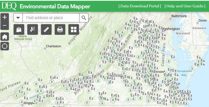The image size is (209, 107).
Task: Open the Select features tool
Action: 33,29
